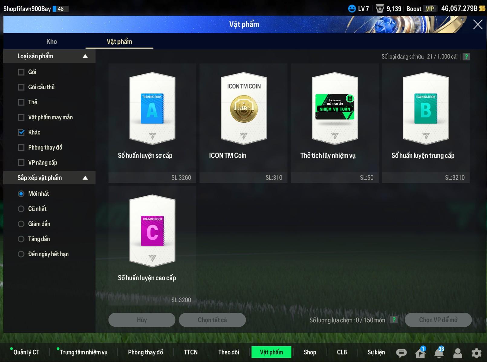Collapse the Sắp xếp vật phẩm section

pos(85,178)
